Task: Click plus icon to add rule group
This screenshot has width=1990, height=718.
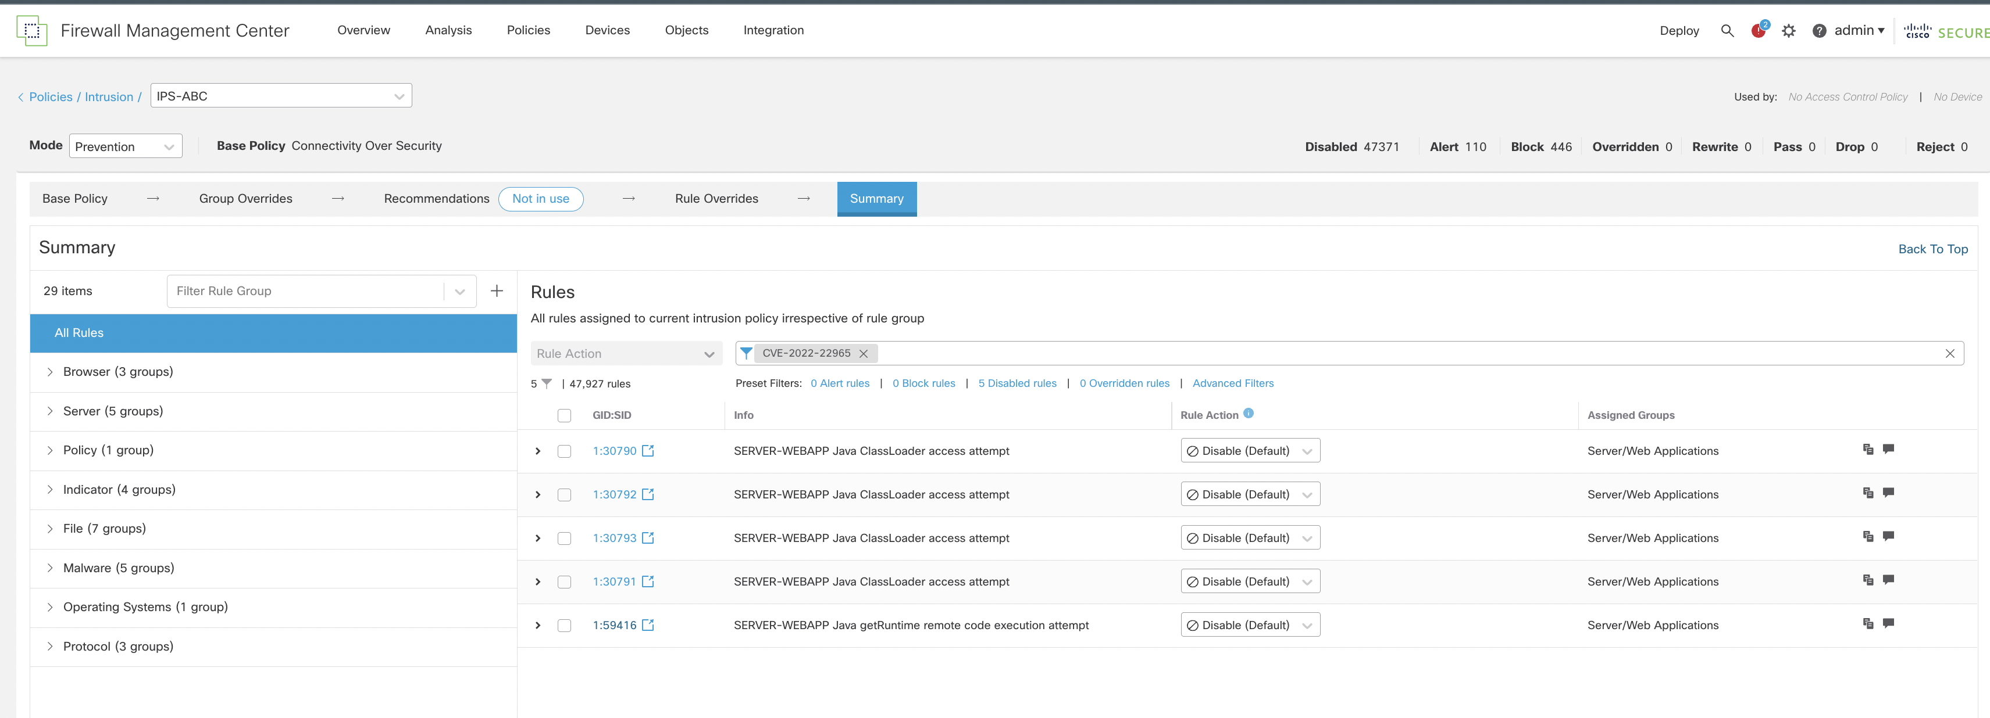Action: [x=497, y=291]
